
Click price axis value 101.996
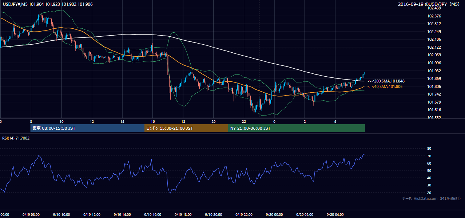(434, 63)
